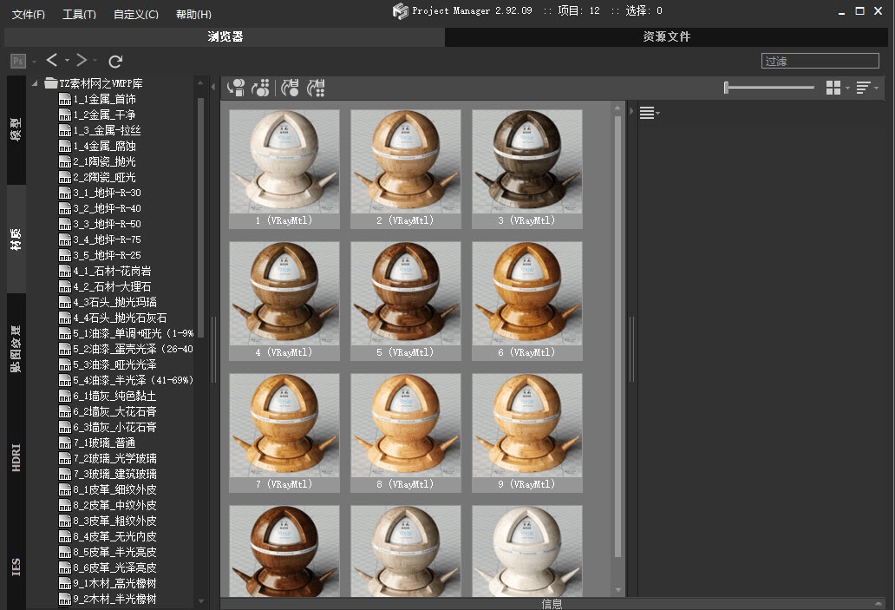Click the 过滤 filter input field
Image resolution: width=895 pixels, height=610 pixels.
[x=820, y=61]
